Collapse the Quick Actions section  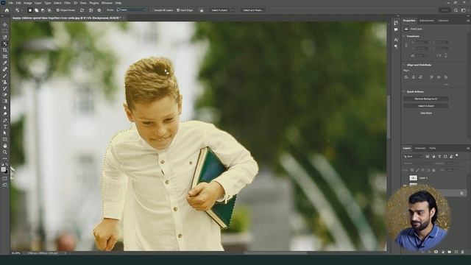pyautogui.click(x=404, y=91)
